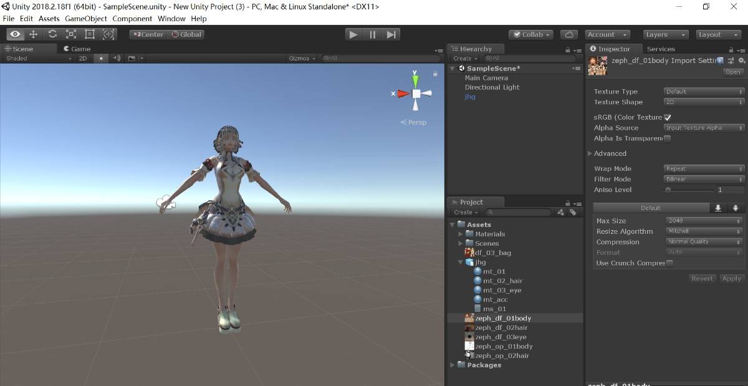Enable Alpha Is Transparency checkbox
748x386 pixels.
(x=668, y=138)
